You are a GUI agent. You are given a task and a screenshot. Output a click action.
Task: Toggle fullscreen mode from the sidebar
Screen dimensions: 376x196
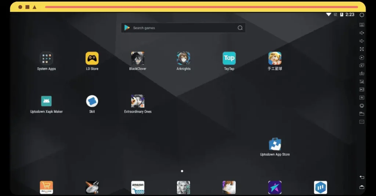(362, 49)
